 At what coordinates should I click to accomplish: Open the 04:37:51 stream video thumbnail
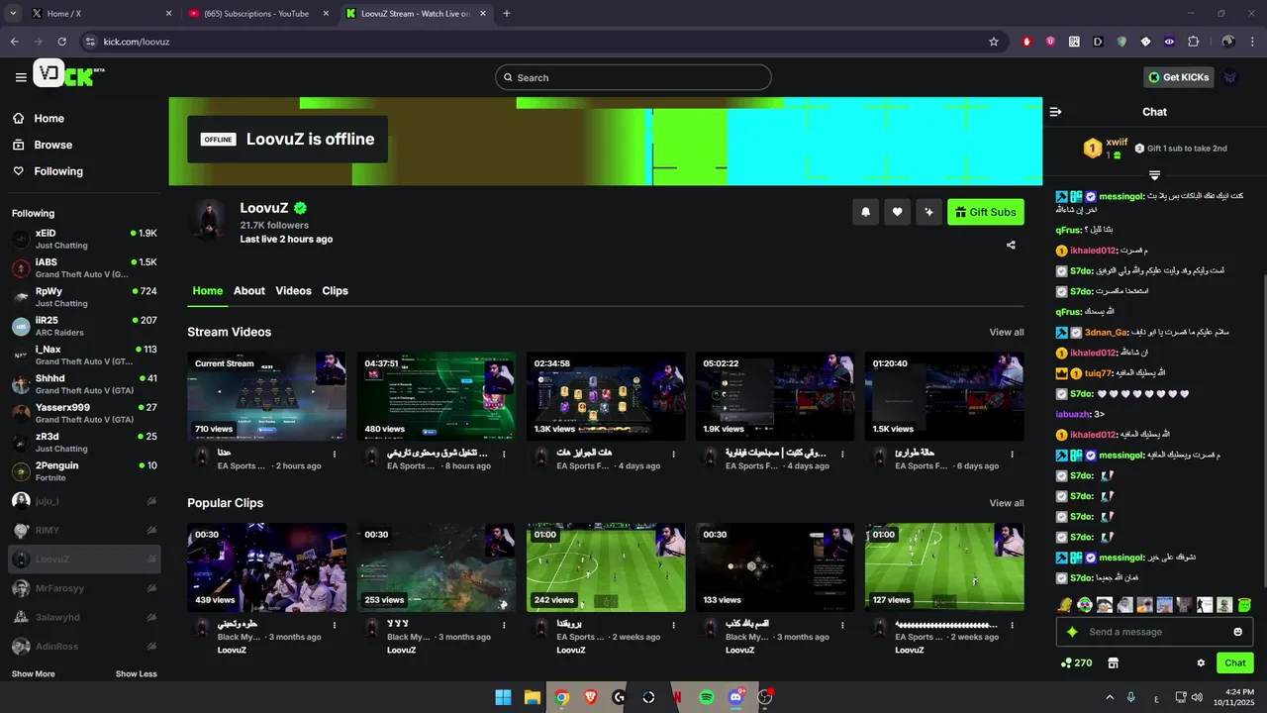tap(437, 396)
